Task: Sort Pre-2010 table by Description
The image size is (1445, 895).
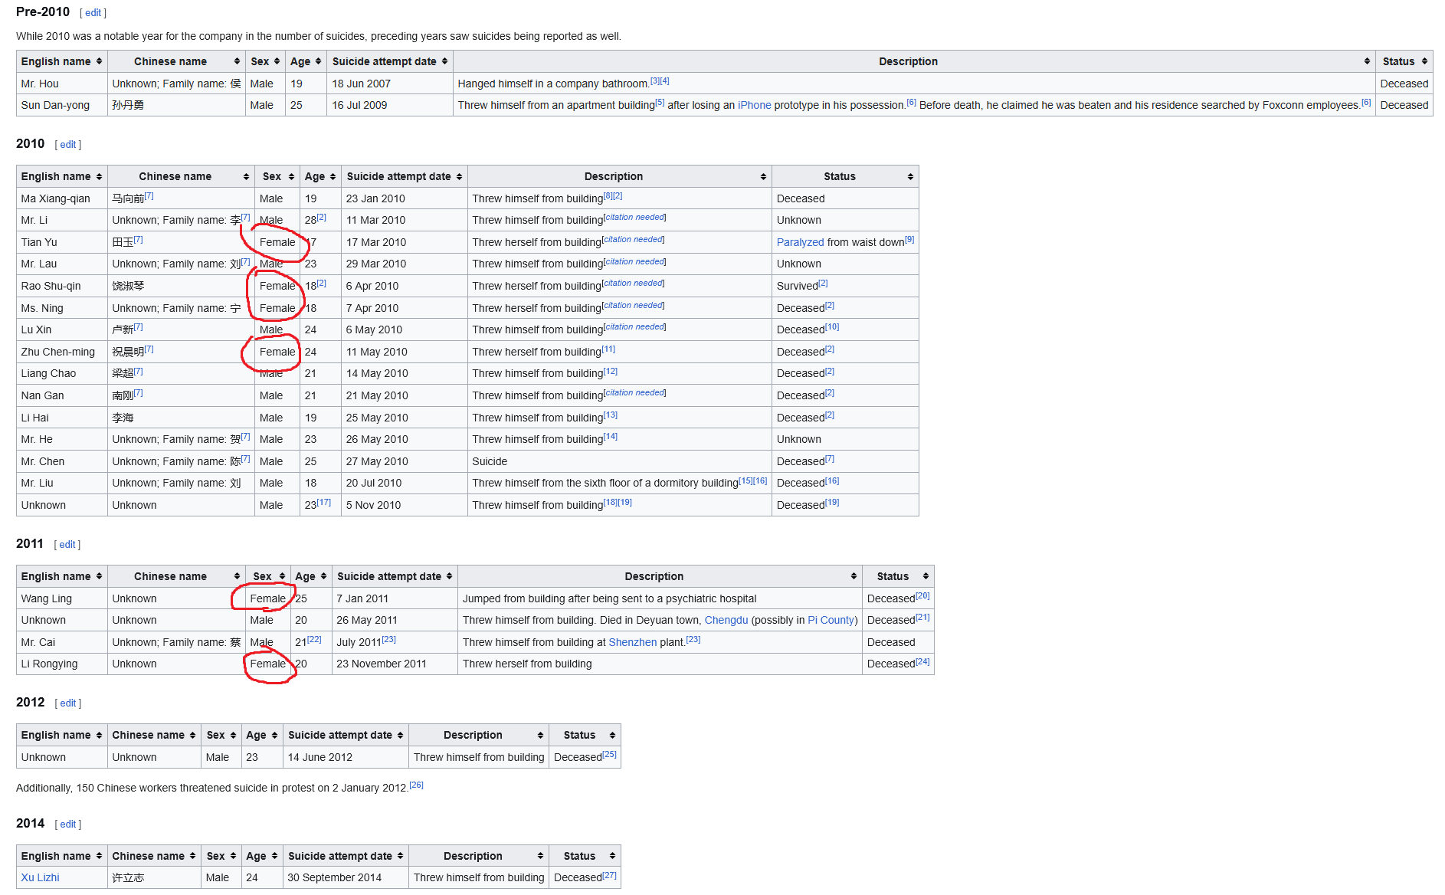Action: [914, 61]
